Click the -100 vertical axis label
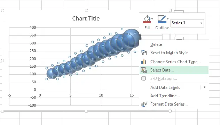Screen dimensions: 220x125 click(32, 105)
